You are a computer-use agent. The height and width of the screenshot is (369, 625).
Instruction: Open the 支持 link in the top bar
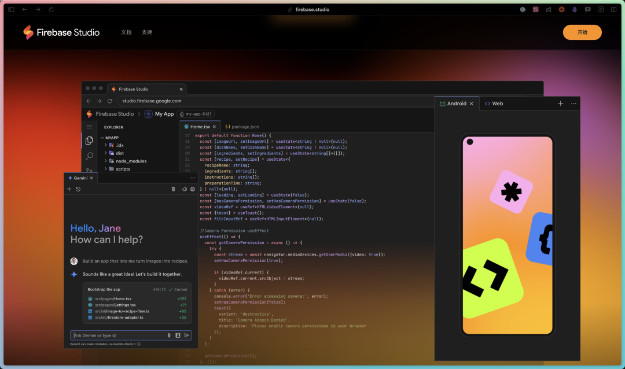click(146, 32)
